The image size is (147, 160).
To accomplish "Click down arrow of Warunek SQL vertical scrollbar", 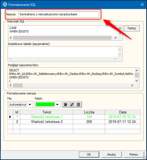I will 120,33.
